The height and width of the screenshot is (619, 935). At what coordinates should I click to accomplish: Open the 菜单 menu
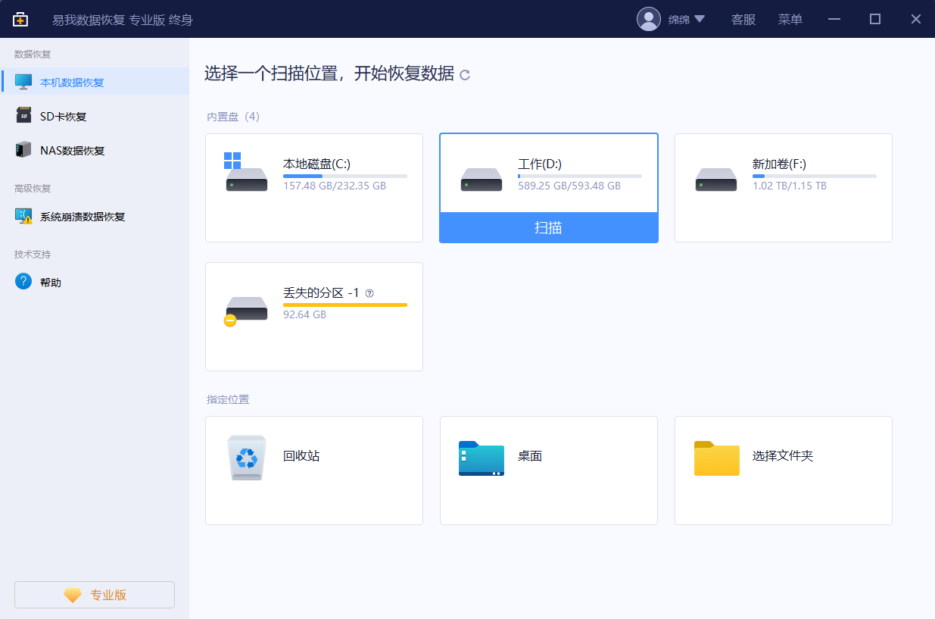pos(790,19)
